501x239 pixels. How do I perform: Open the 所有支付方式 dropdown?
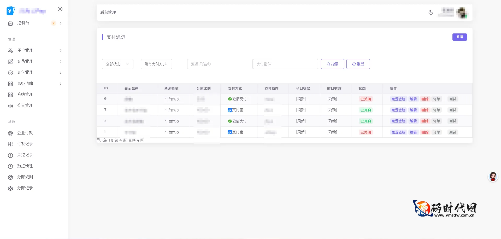(x=156, y=64)
